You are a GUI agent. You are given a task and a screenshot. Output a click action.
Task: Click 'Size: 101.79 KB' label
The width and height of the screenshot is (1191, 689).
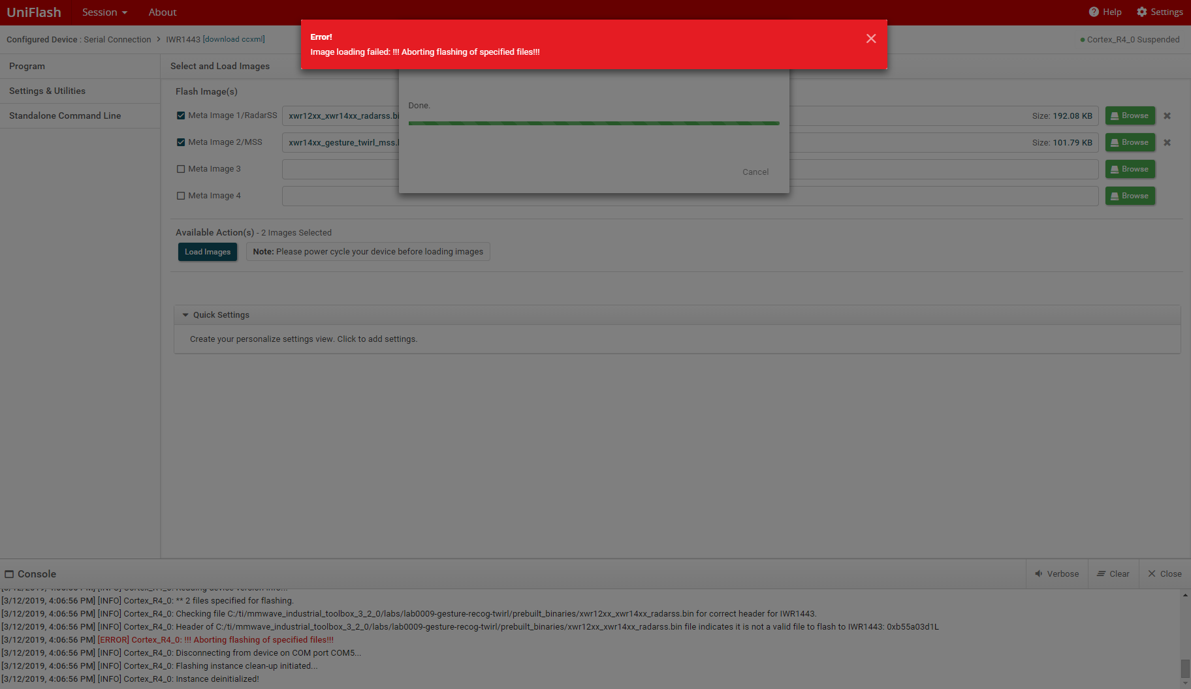click(x=1062, y=143)
